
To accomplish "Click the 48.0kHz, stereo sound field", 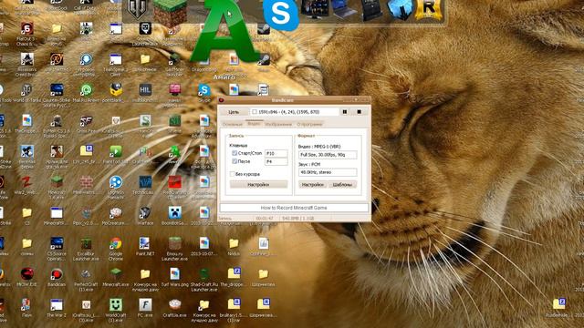I will coord(328,172).
